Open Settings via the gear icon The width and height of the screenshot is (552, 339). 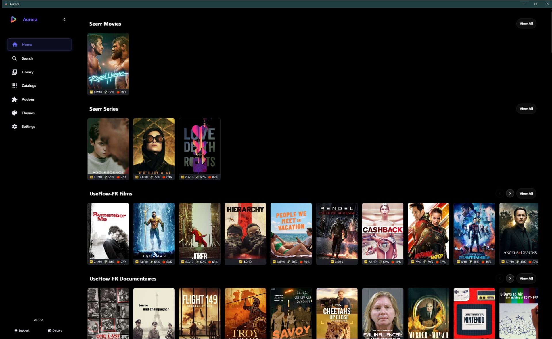coord(14,127)
